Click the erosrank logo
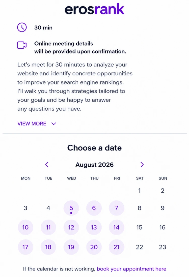Image resolution: width=189 pixels, height=277 pixels. pos(95,9)
